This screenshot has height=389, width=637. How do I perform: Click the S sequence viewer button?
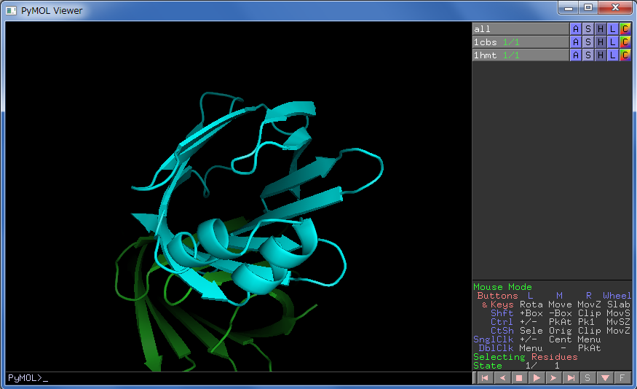(x=587, y=378)
